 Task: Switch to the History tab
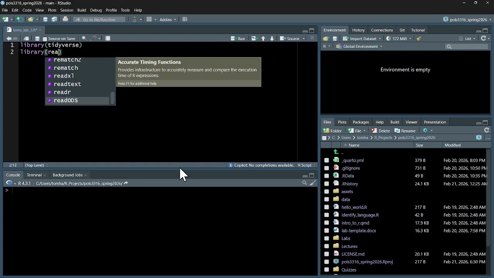tap(358, 30)
